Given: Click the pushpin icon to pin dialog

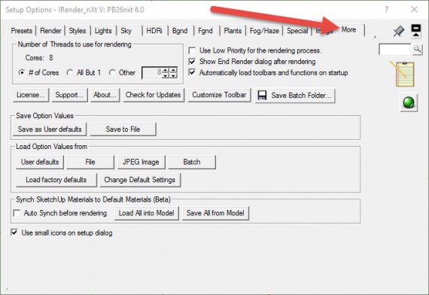Looking at the screenshot, I should tap(398, 31).
